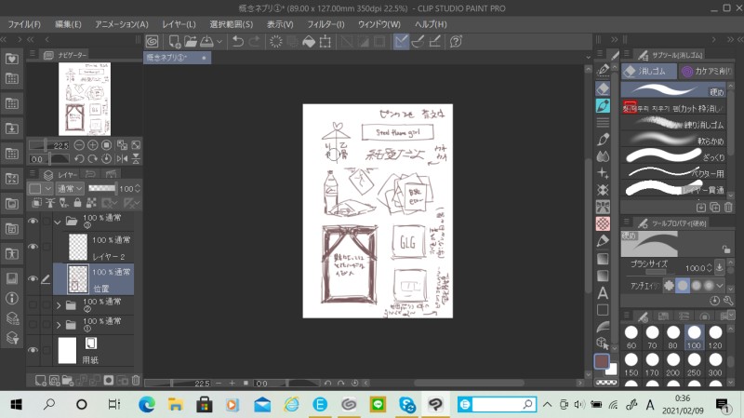Toggle Lock Layer in the Layer panel
This screenshot has height=418, width=744.
[x=77, y=203]
